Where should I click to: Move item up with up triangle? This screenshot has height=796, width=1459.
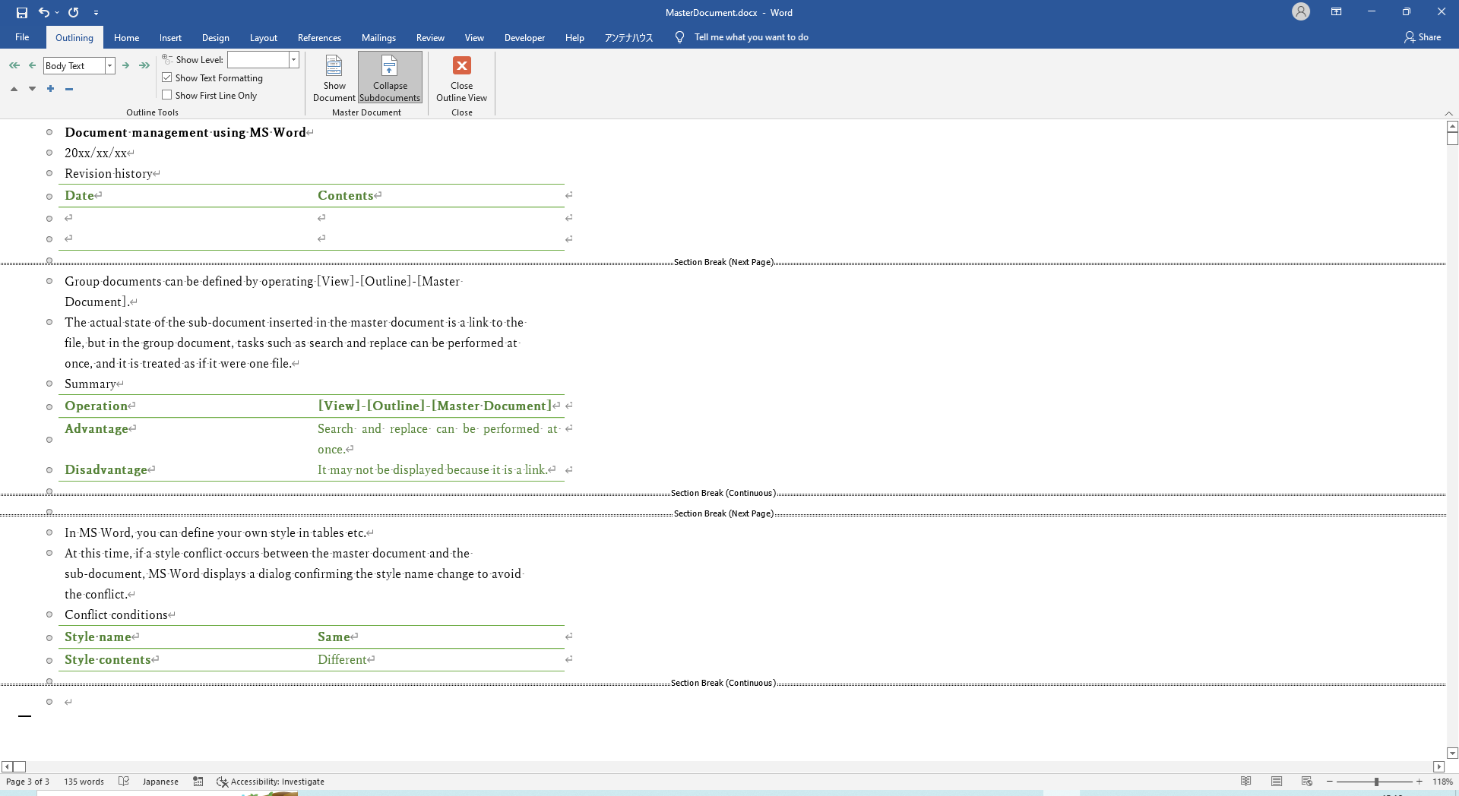[x=14, y=89]
